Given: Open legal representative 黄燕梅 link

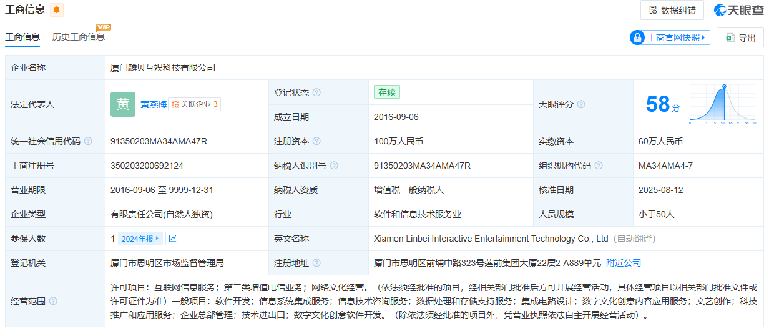Looking at the screenshot, I should [x=153, y=104].
